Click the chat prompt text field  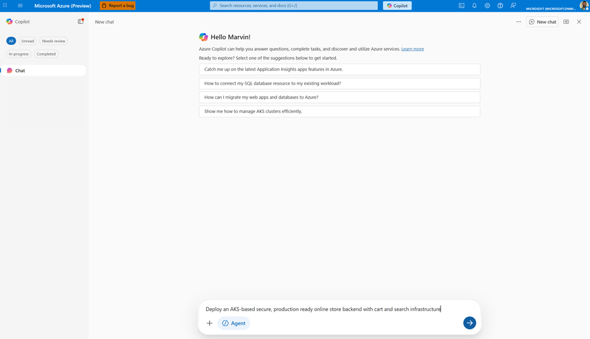point(340,309)
